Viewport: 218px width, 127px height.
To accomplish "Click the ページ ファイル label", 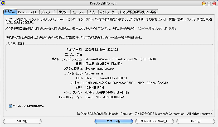I will pos(74,92).
